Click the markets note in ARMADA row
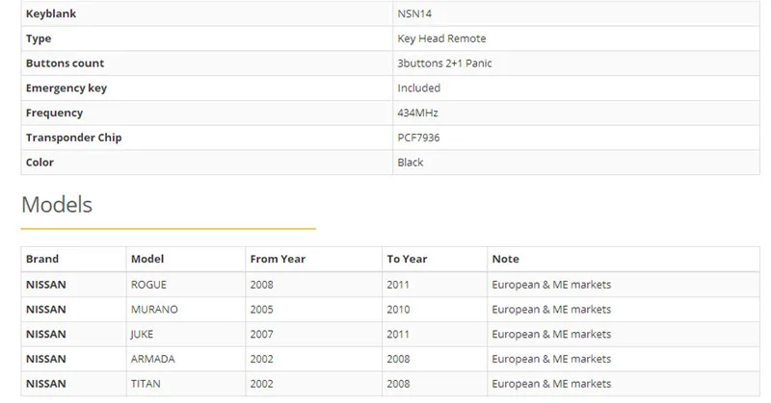 pos(551,360)
